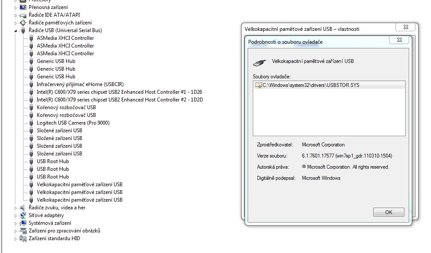Collapse the Řadiče USB (Universal Serial Bus) node
Screen dimensions: 431x253
pyautogui.click(x=16, y=31)
